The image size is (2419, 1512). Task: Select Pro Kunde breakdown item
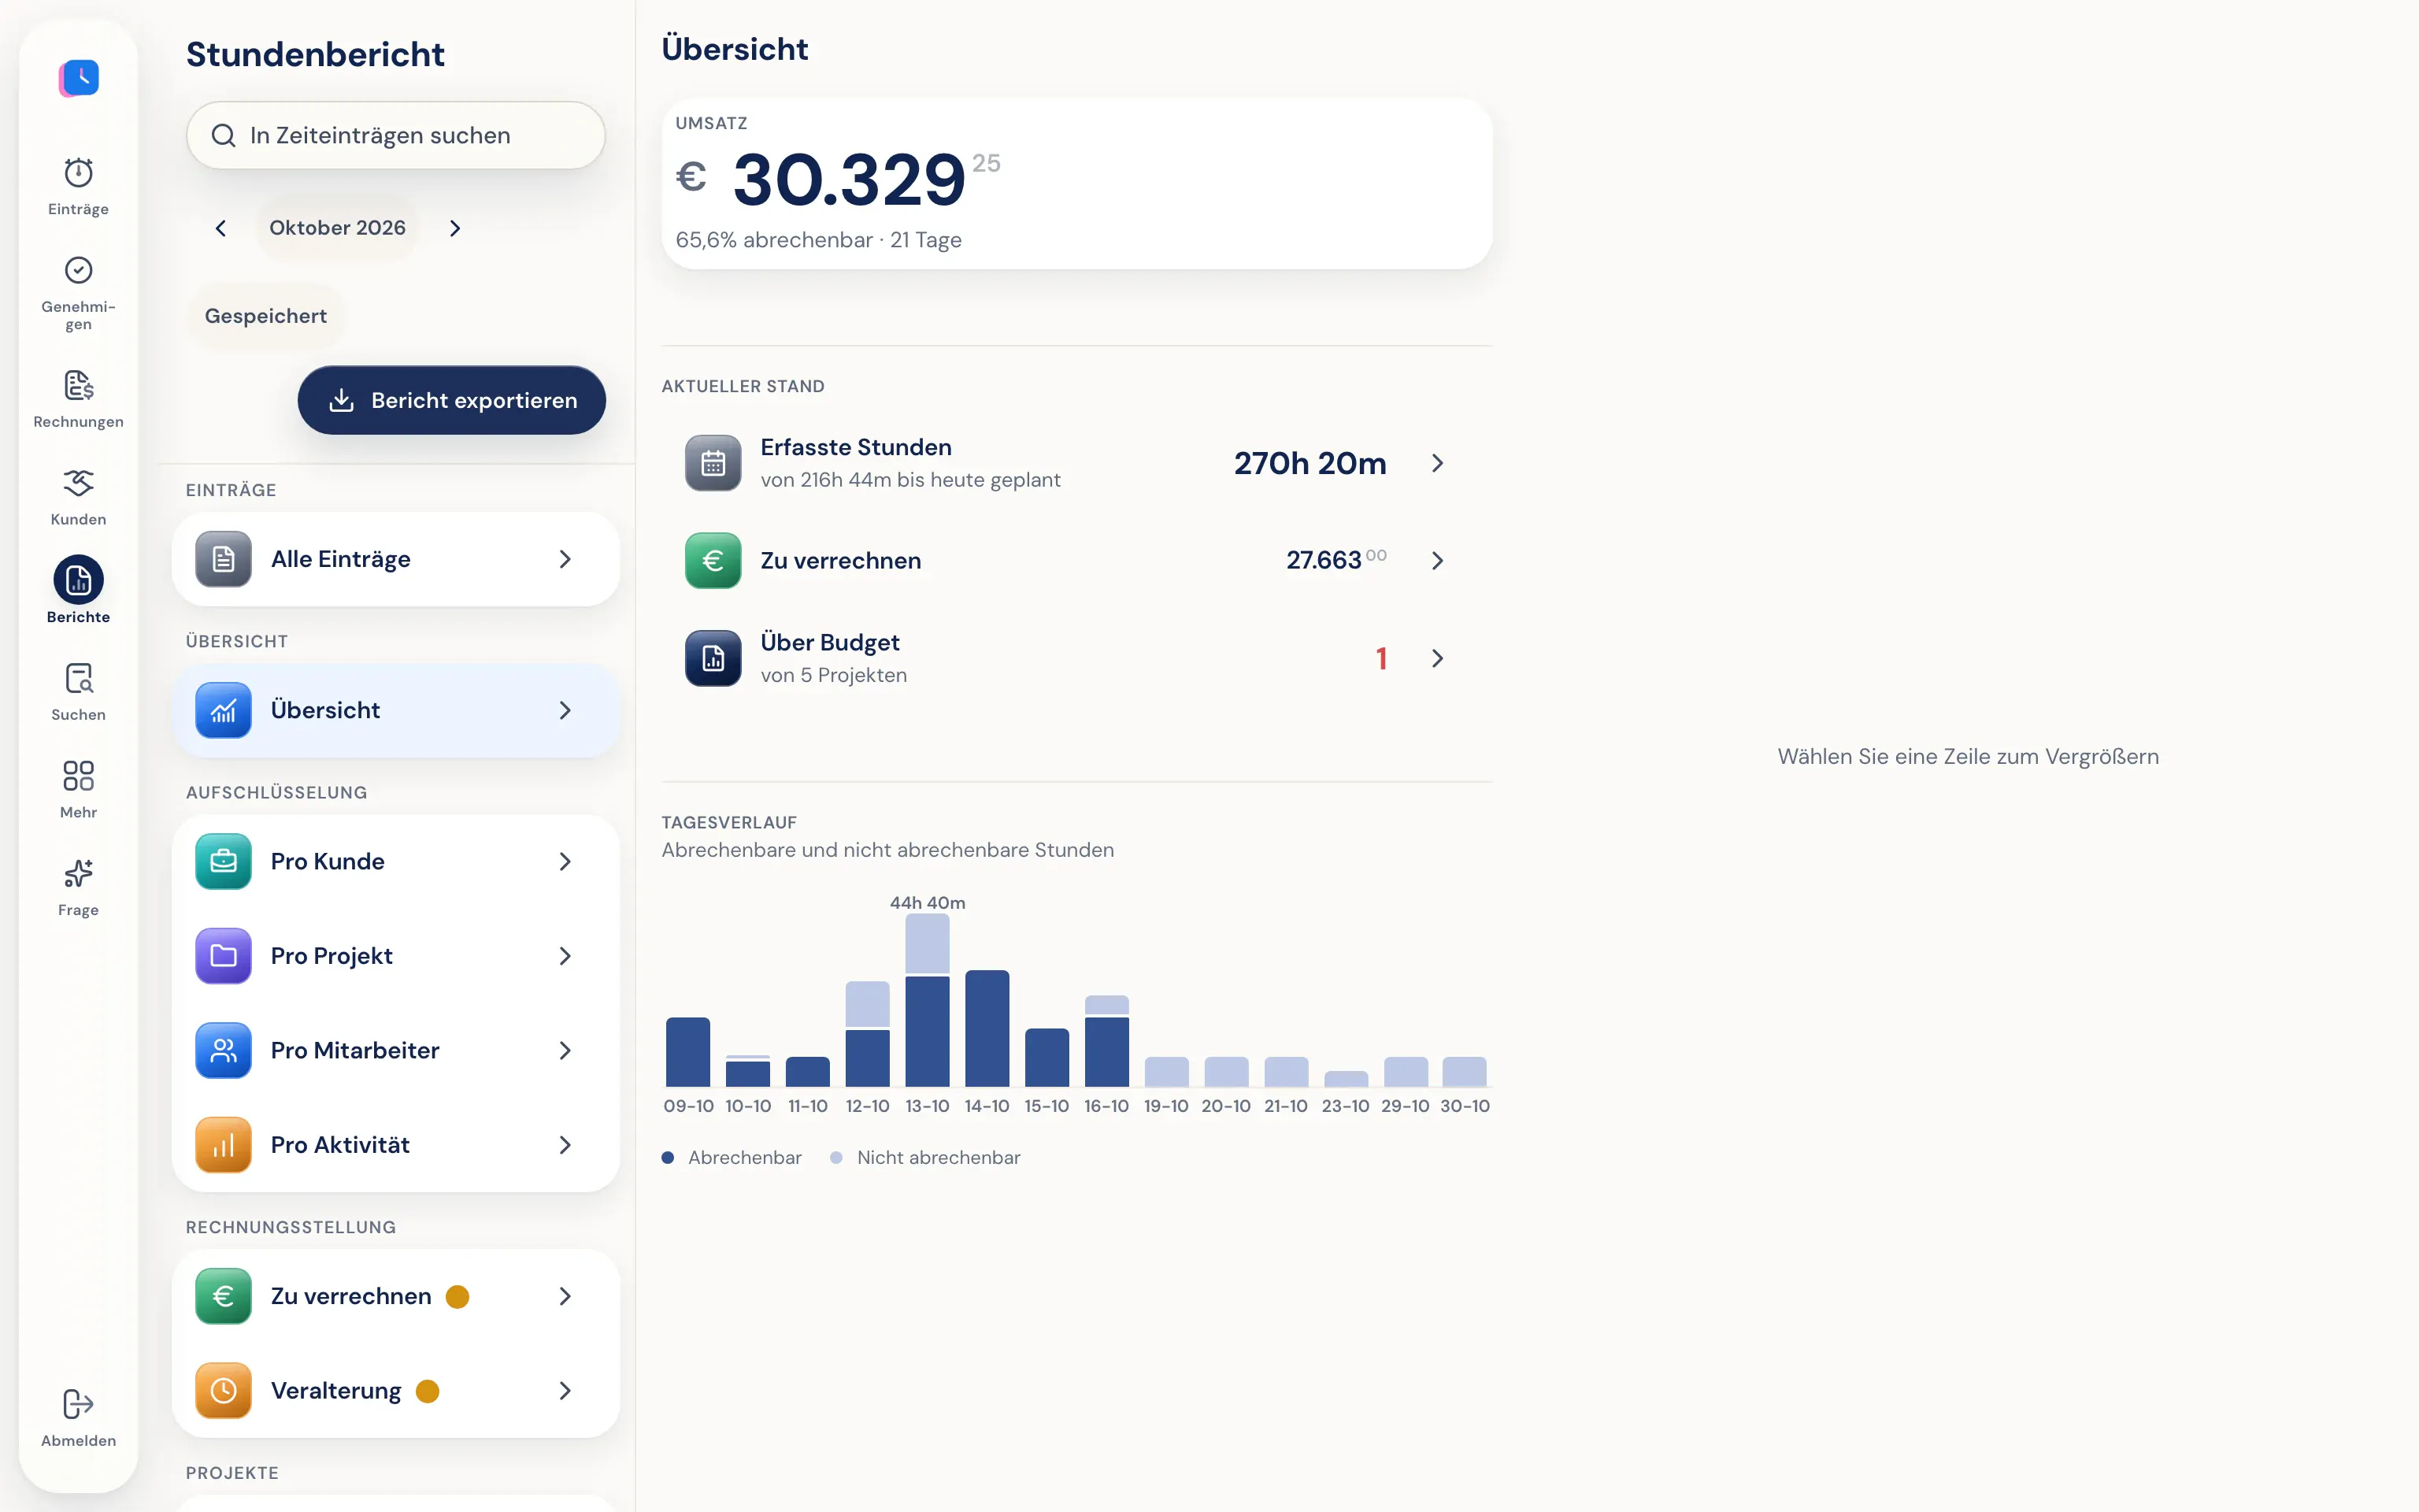396,861
